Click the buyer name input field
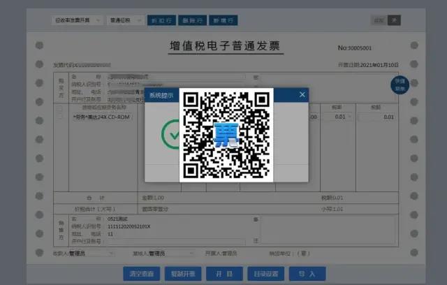 pos(176,77)
